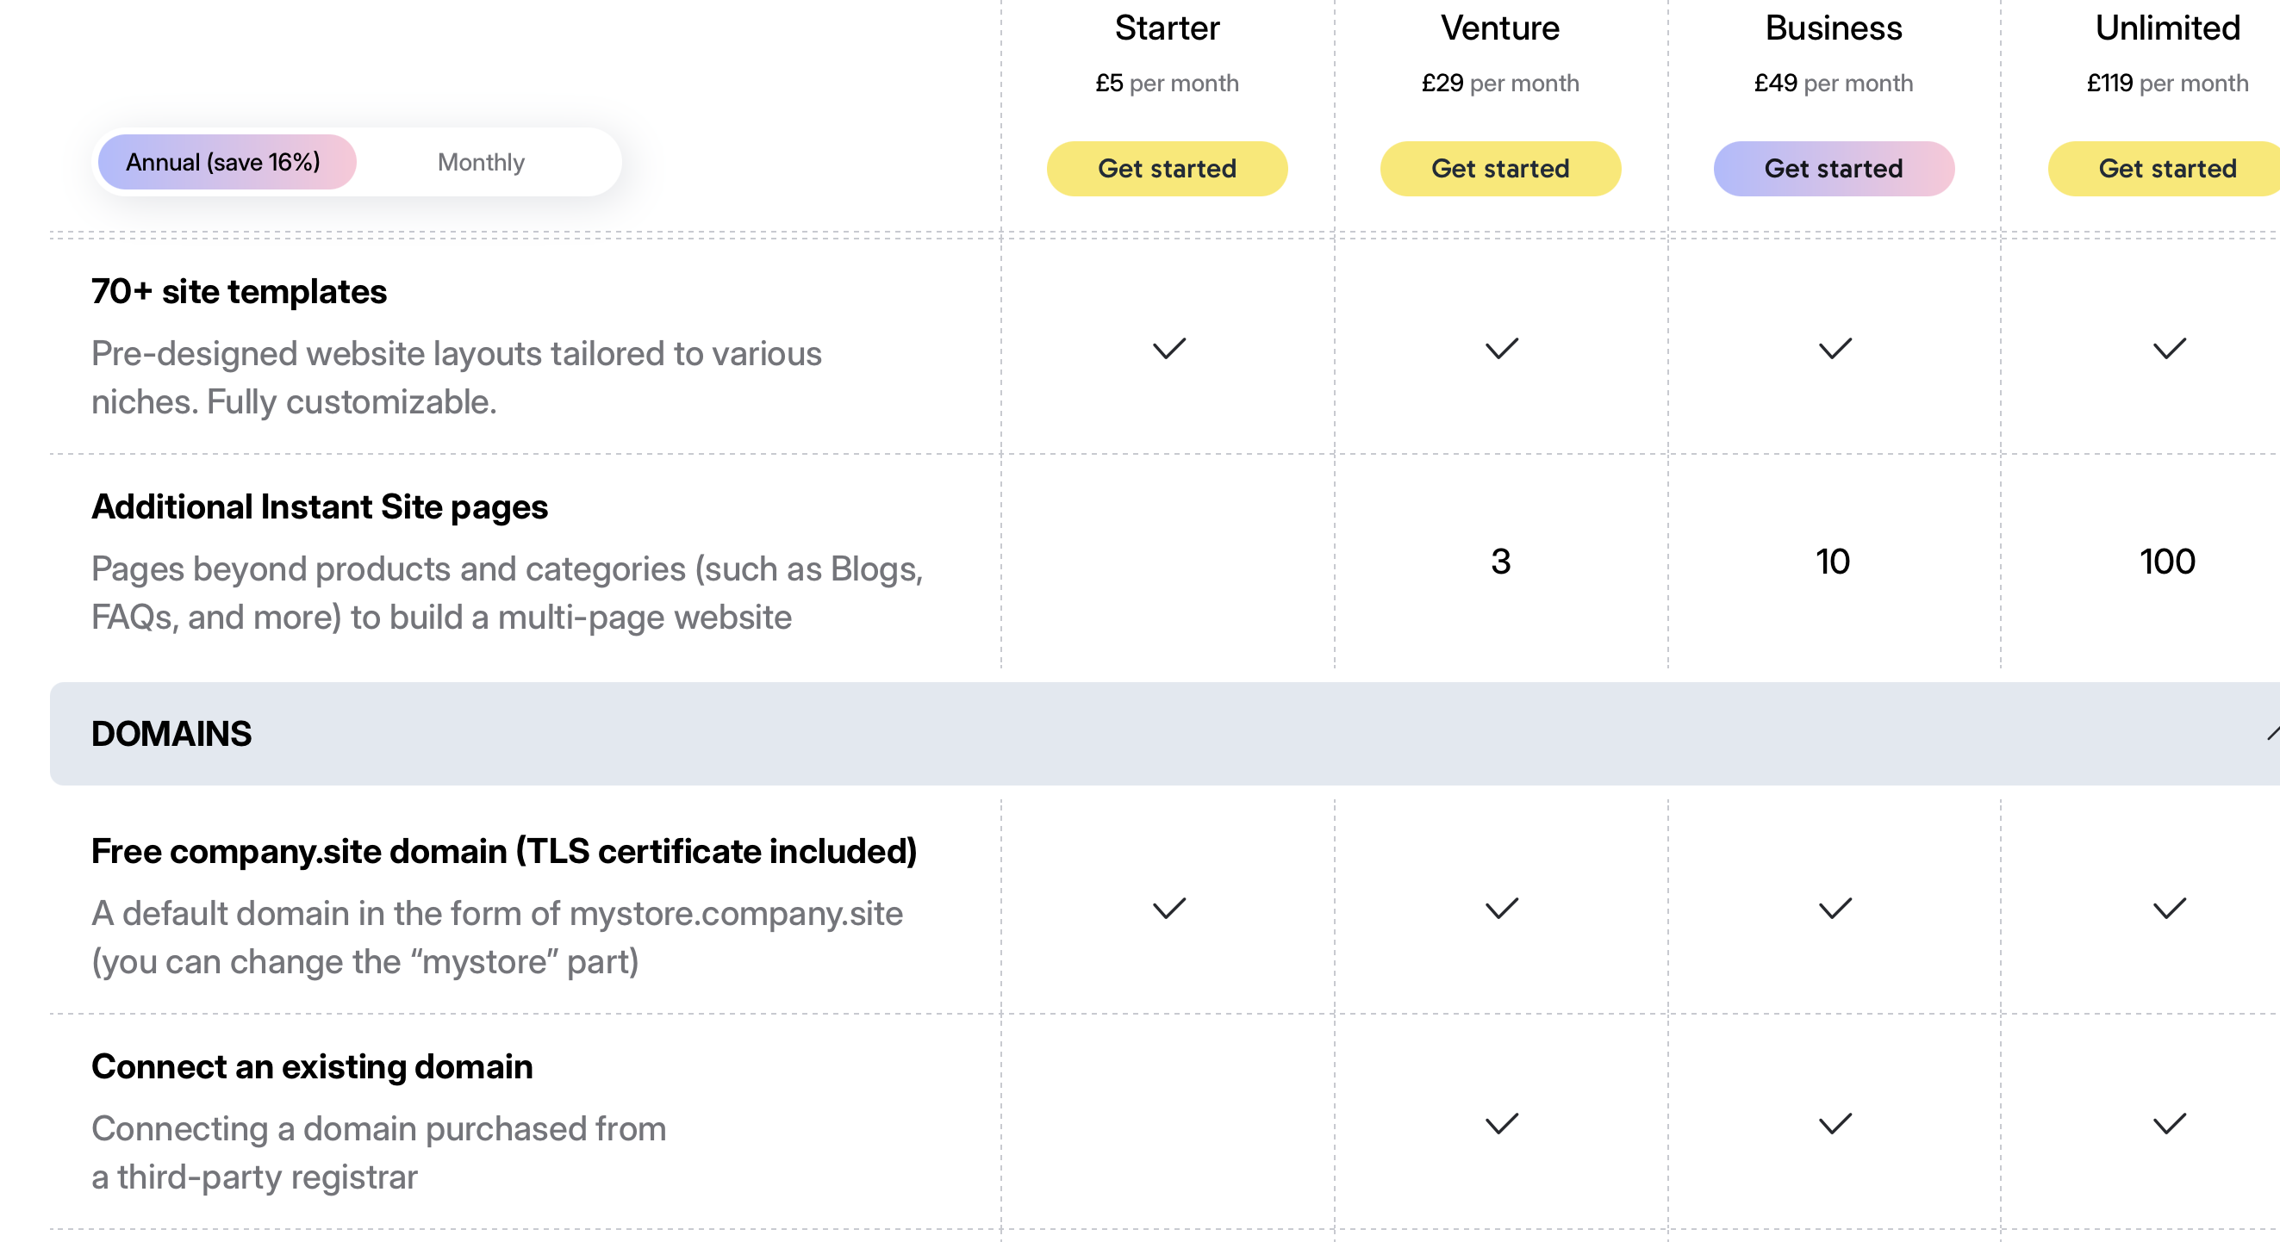Click Venture checkmark for site templates

(x=1501, y=349)
